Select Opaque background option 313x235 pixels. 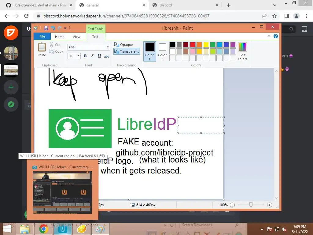point(123,45)
